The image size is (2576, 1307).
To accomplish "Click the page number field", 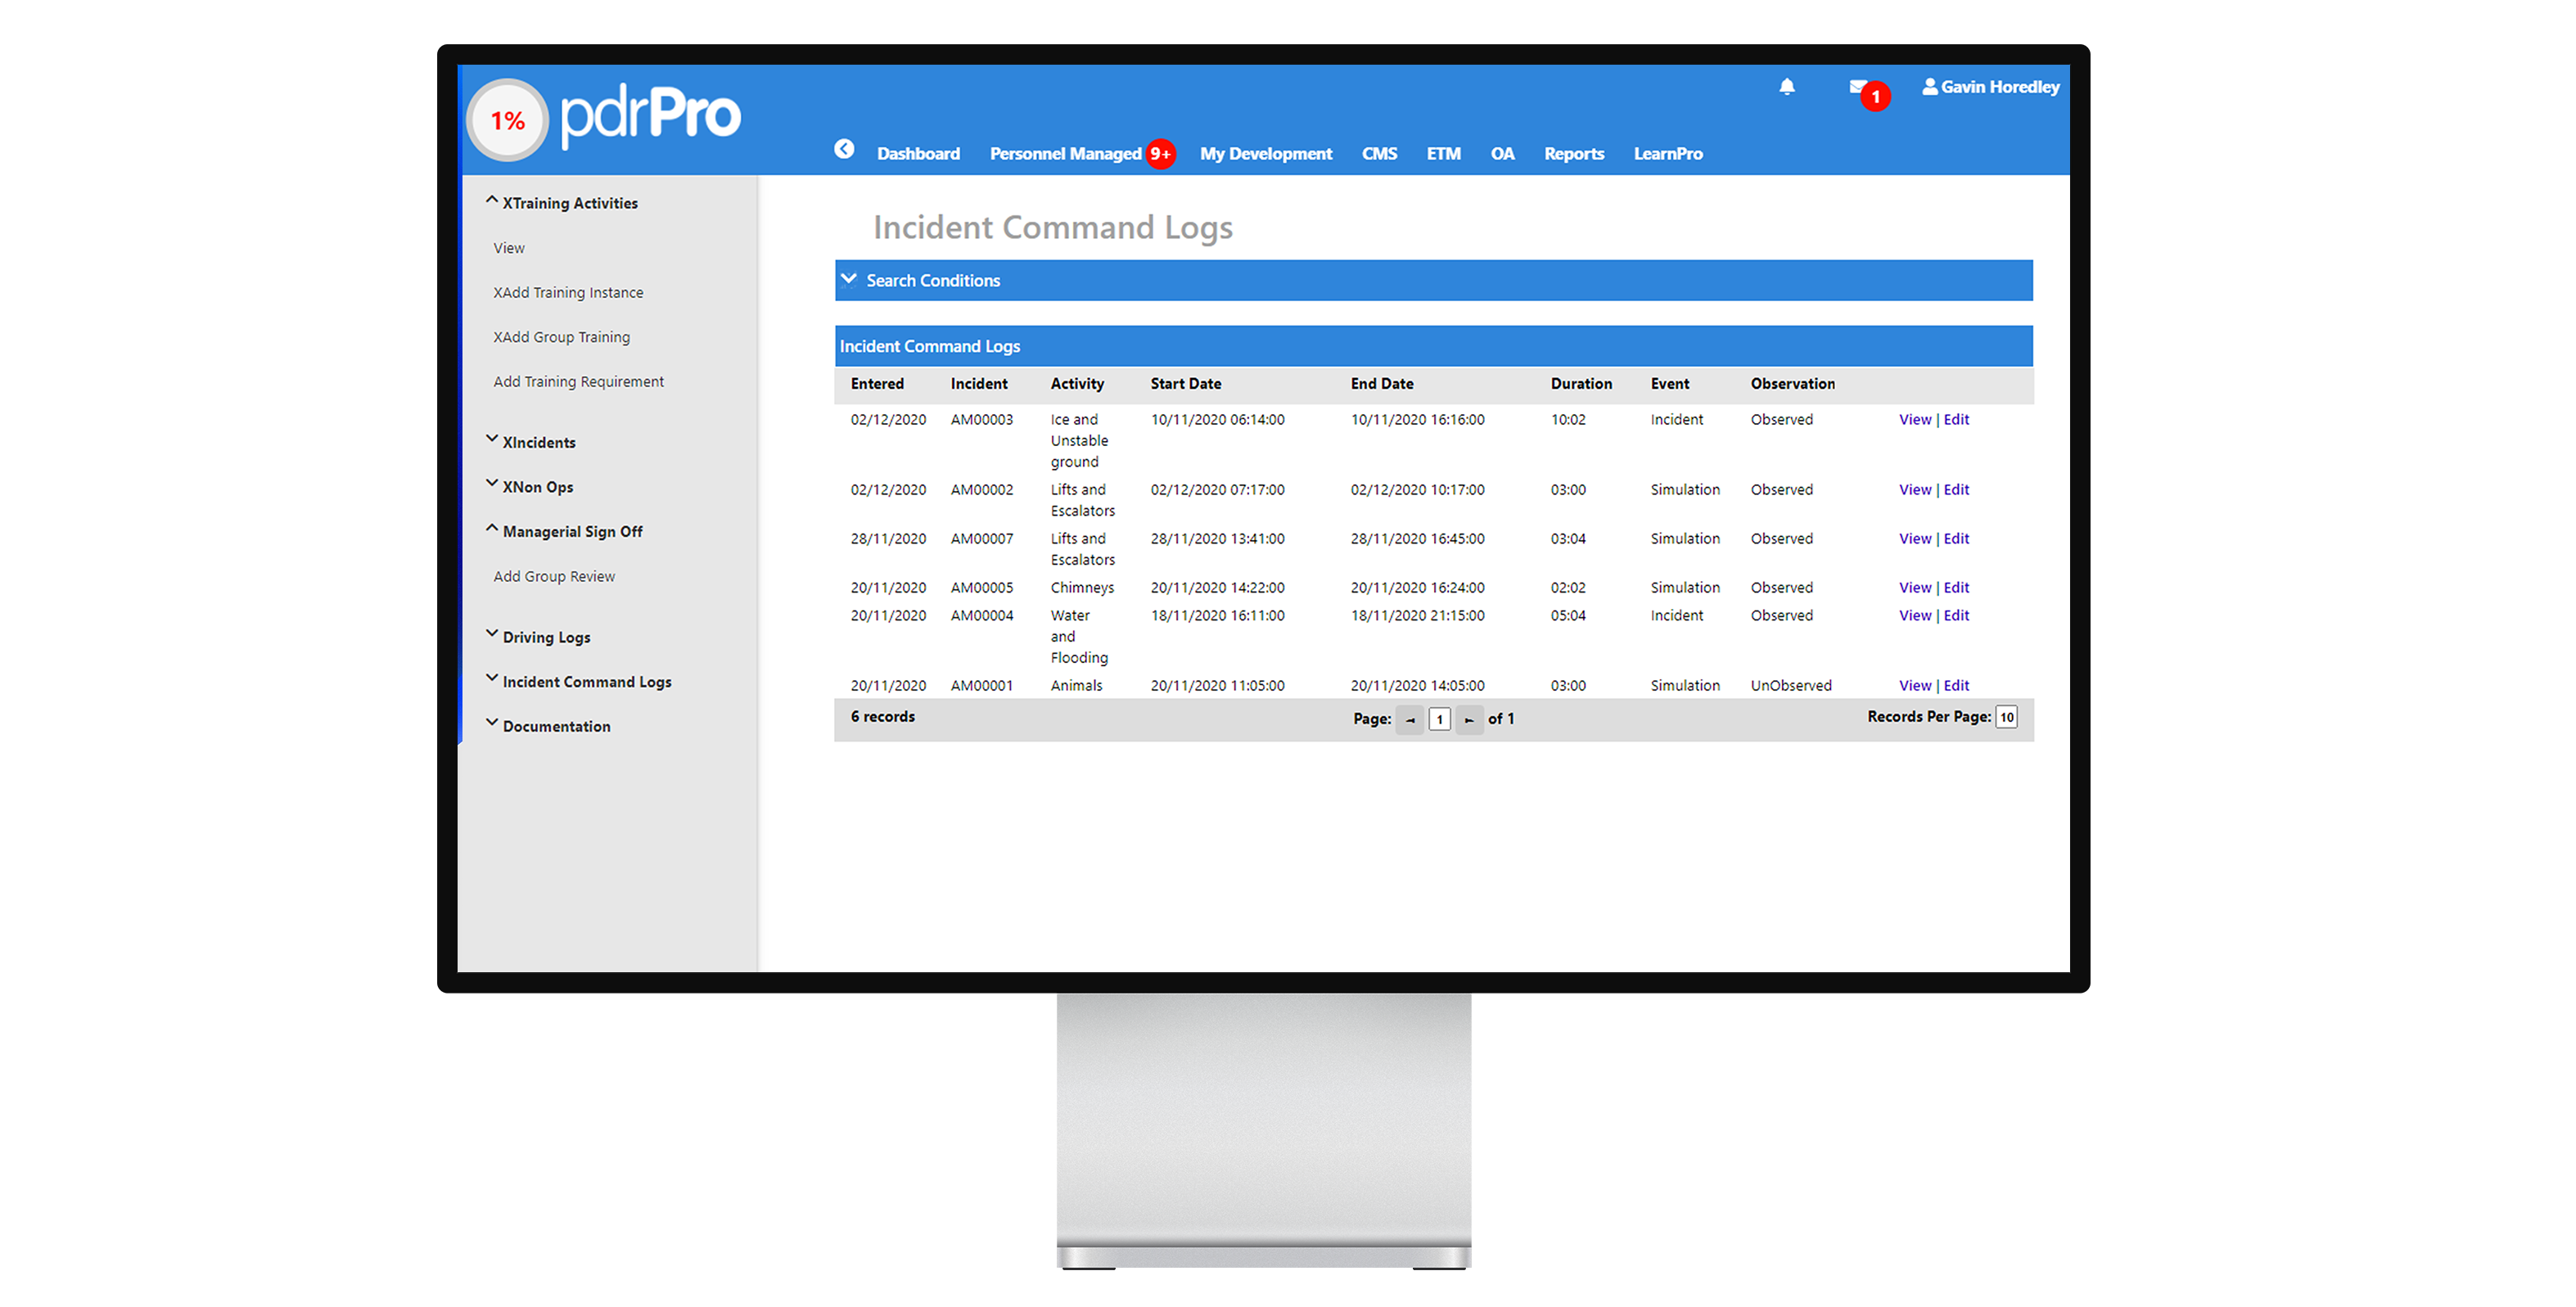I will click(x=1439, y=719).
